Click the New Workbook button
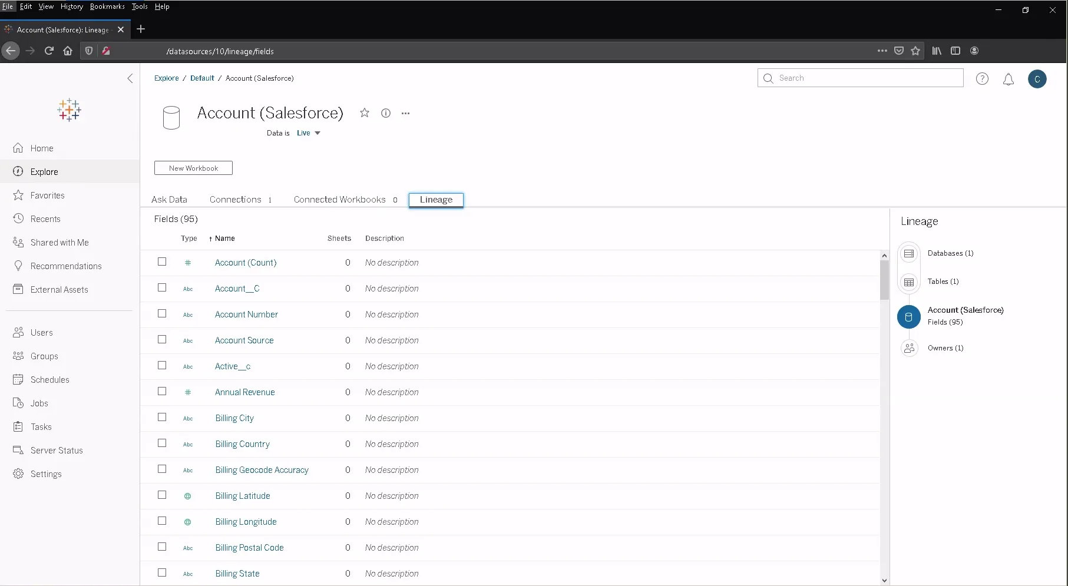1068x586 pixels. [x=193, y=168]
